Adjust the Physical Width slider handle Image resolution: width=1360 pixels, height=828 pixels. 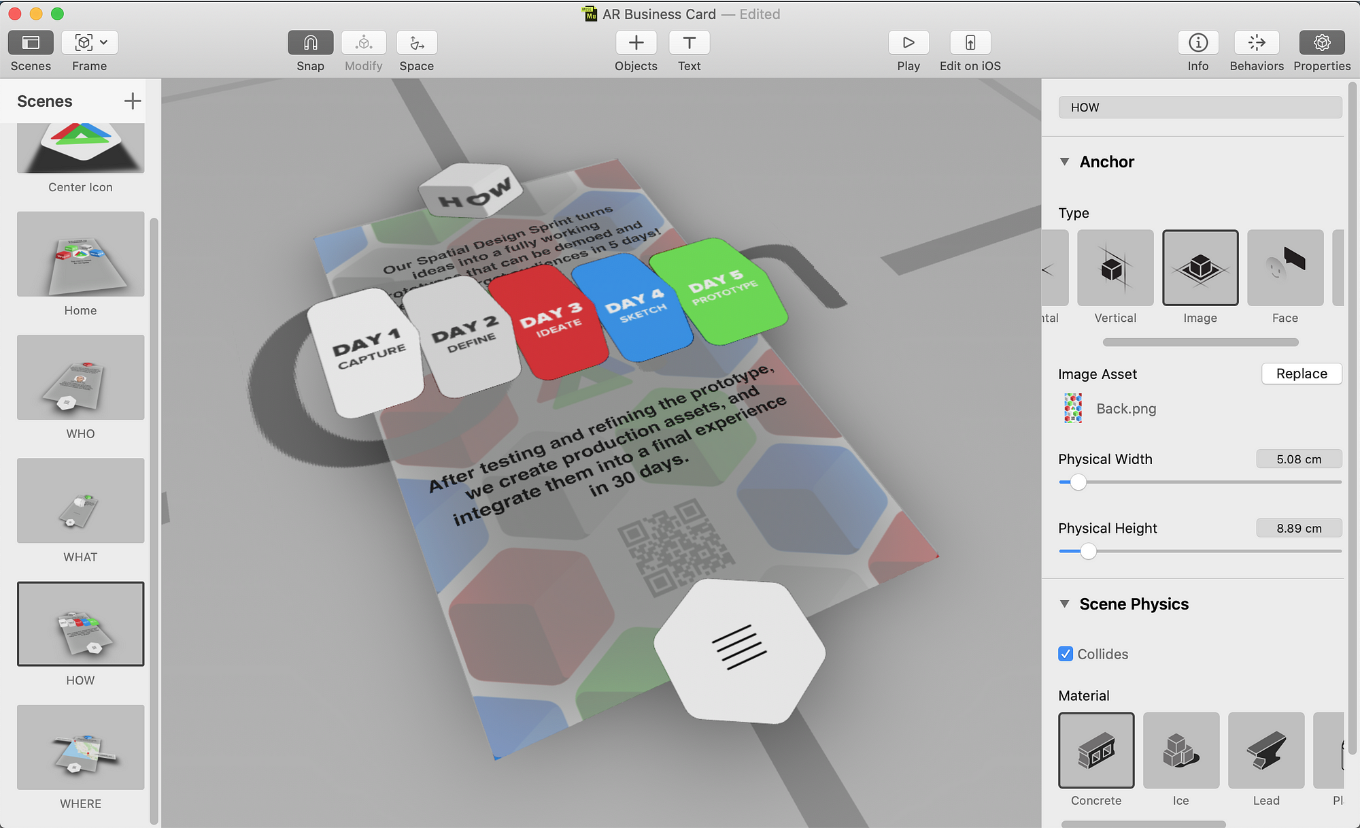click(1078, 482)
